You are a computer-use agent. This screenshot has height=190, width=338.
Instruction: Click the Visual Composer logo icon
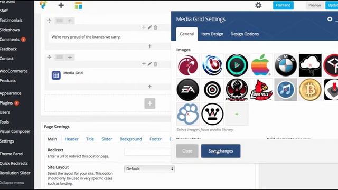tap(43, 5)
